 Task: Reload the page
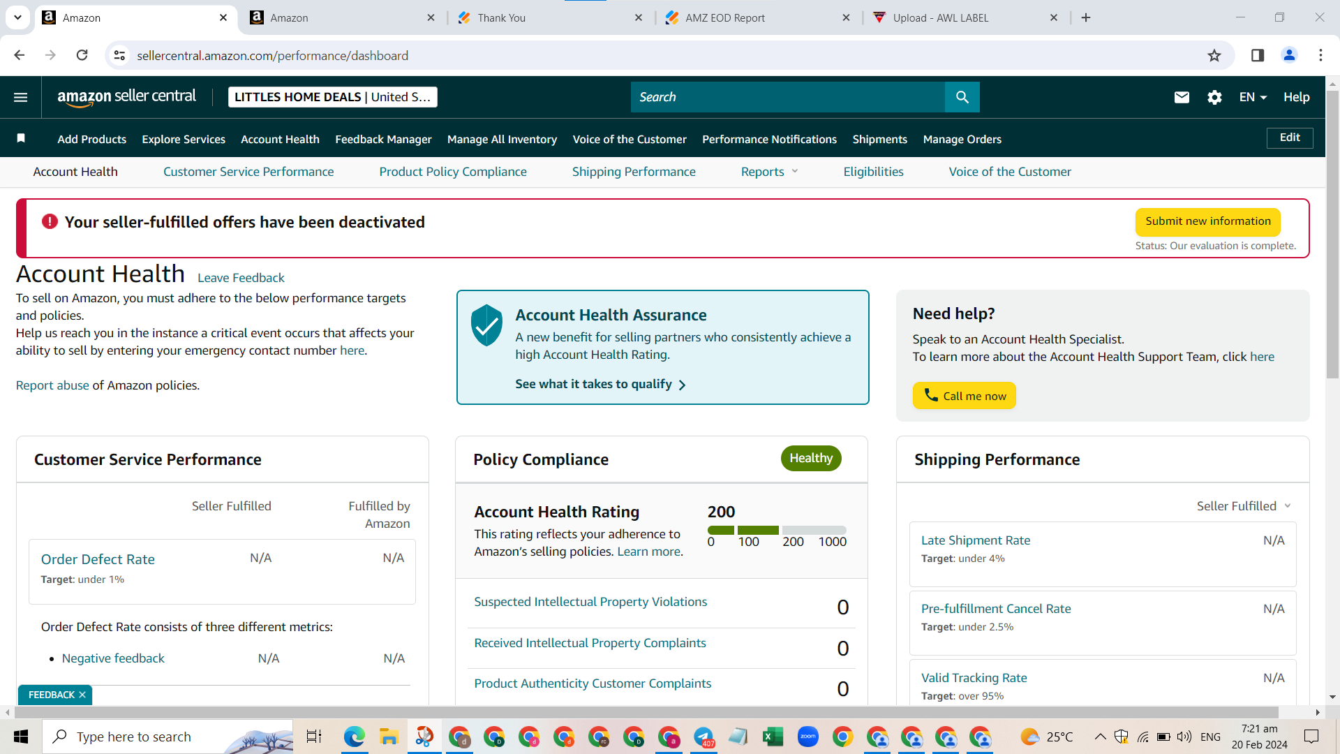82,55
